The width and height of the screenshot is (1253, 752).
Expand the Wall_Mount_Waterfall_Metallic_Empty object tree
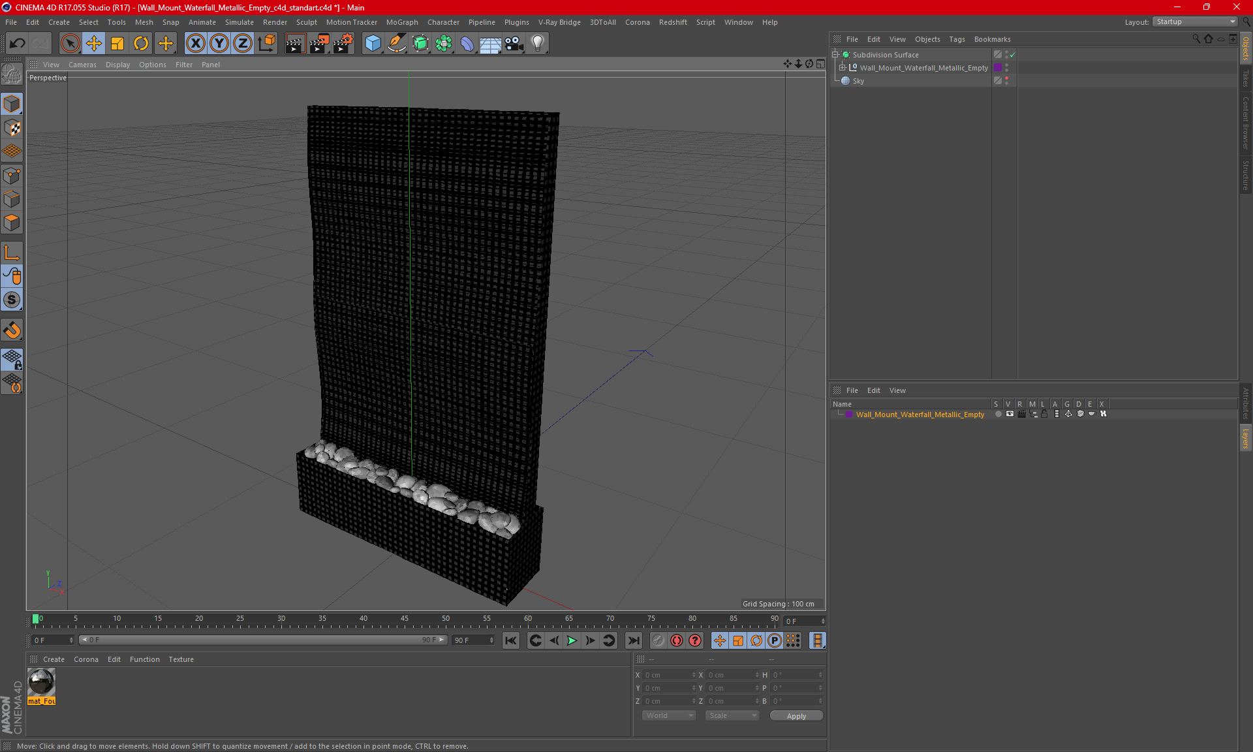pyautogui.click(x=843, y=68)
